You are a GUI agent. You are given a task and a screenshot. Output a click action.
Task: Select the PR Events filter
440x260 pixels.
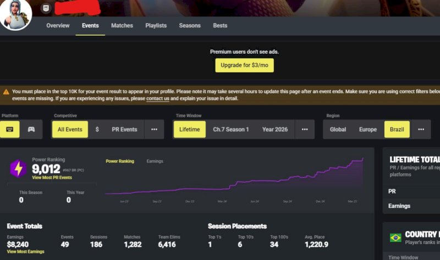click(124, 129)
